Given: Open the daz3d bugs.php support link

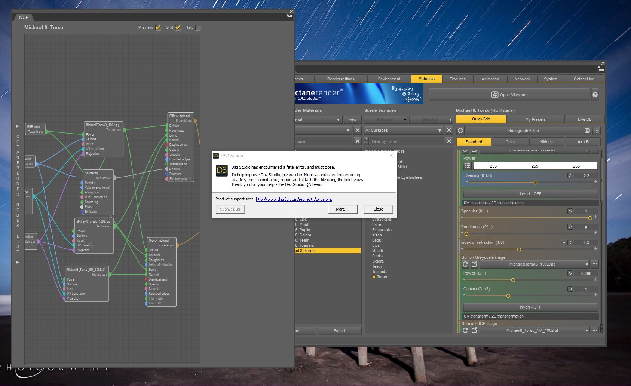Looking at the screenshot, I should tap(294, 199).
